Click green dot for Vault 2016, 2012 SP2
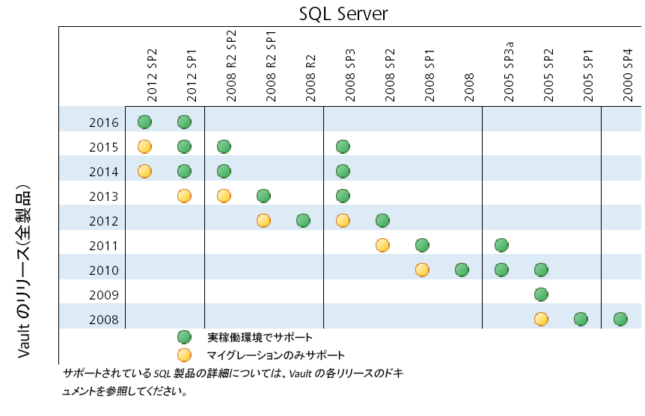Screen dimensions: 645x416 (x=144, y=122)
